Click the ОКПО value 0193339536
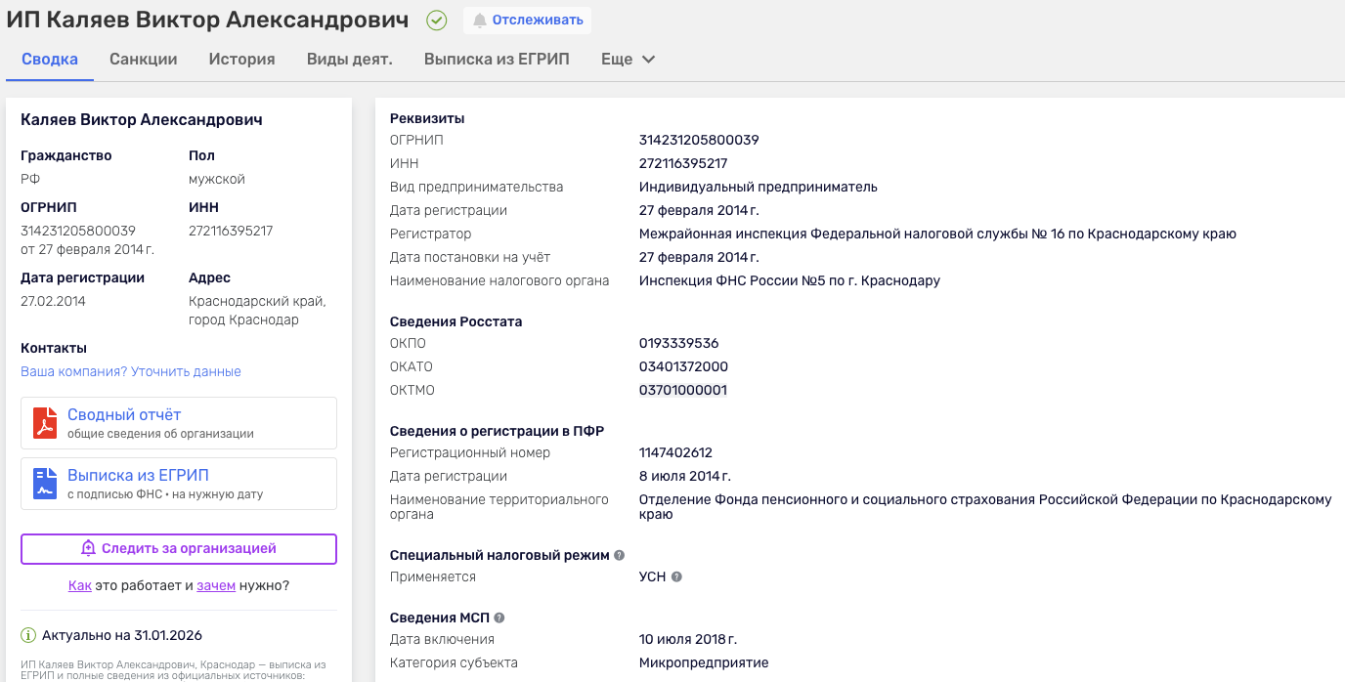 (679, 343)
